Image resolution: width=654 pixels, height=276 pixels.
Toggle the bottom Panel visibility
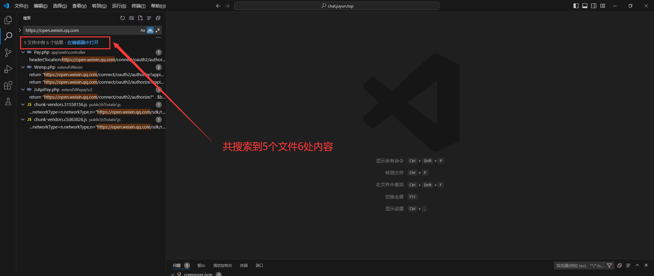coord(585,6)
